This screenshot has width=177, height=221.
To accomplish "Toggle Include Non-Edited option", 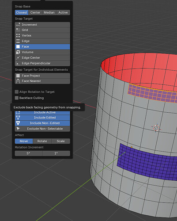I will [42, 123].
